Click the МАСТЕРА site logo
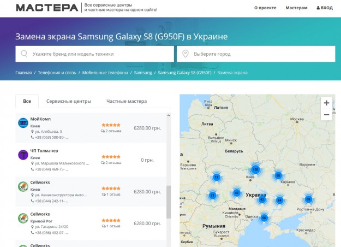 tap(47, 8)
